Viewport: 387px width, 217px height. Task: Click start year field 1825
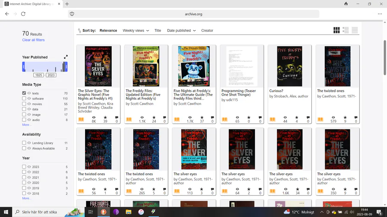(39, 75)
